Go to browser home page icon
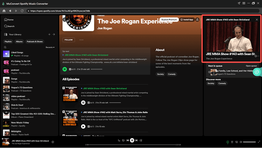Screen dimensions: 262x148 pyautogui.click(x=4, y=11)
